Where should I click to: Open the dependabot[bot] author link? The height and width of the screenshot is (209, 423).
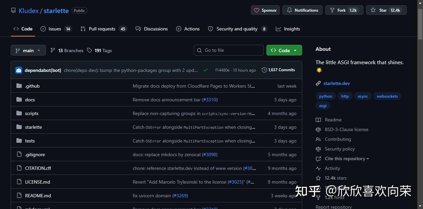(x=43, y=70)
